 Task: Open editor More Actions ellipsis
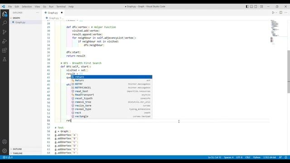tap(286, 13)
